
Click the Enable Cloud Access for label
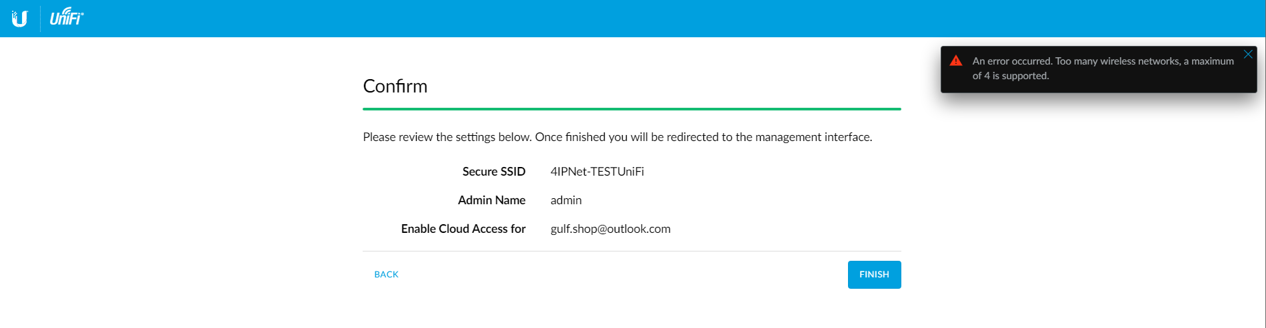[x=463, y=229]
